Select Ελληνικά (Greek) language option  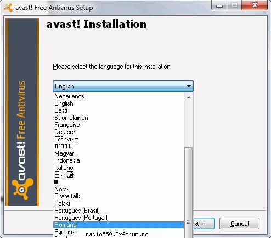[x=118, y=139]
